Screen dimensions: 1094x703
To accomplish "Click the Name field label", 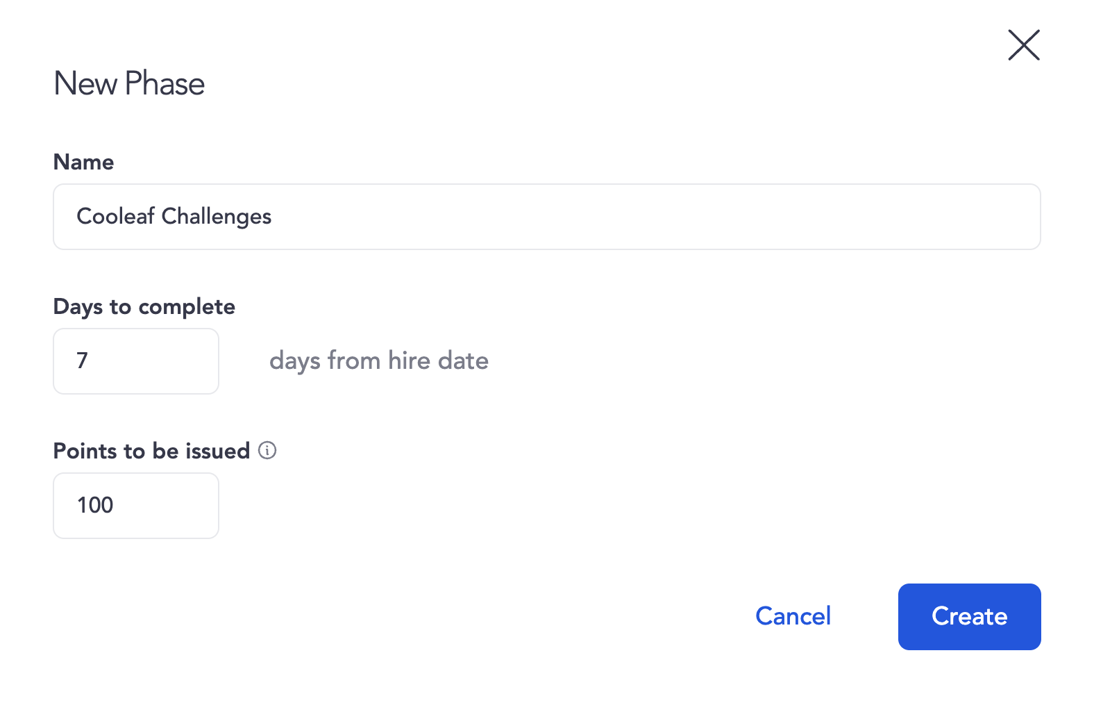I will pyautogui.click(x=83, y=162).
